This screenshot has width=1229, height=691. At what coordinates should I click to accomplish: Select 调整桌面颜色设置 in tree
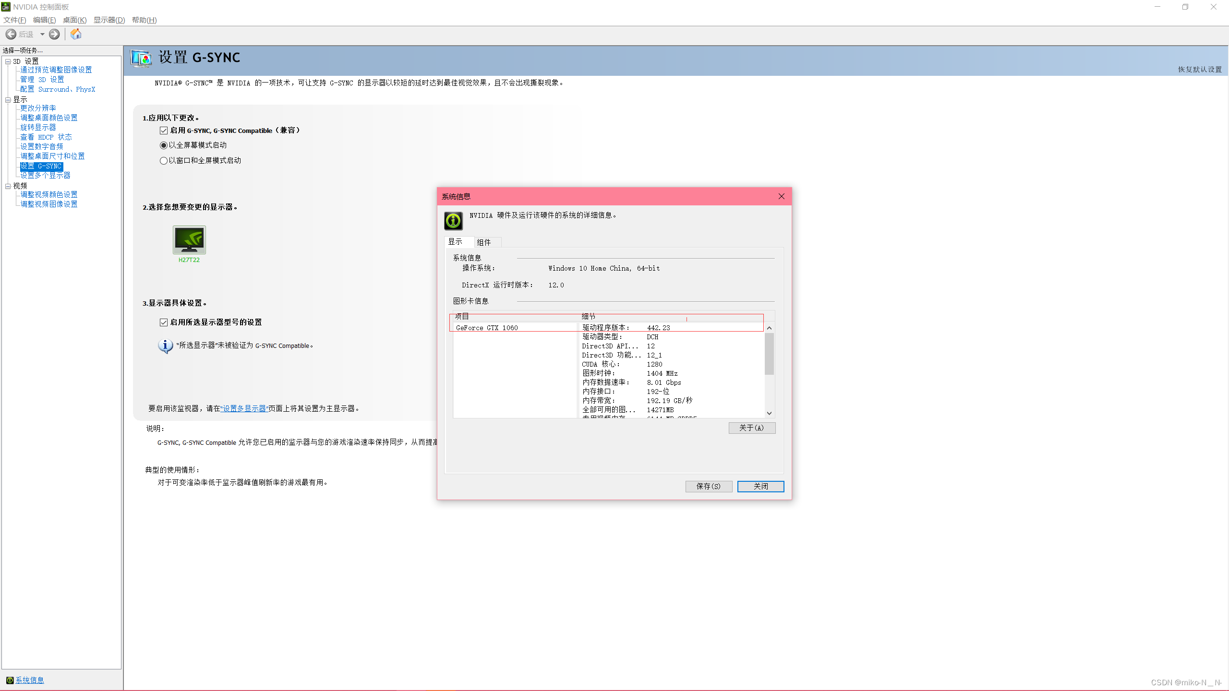49,118
